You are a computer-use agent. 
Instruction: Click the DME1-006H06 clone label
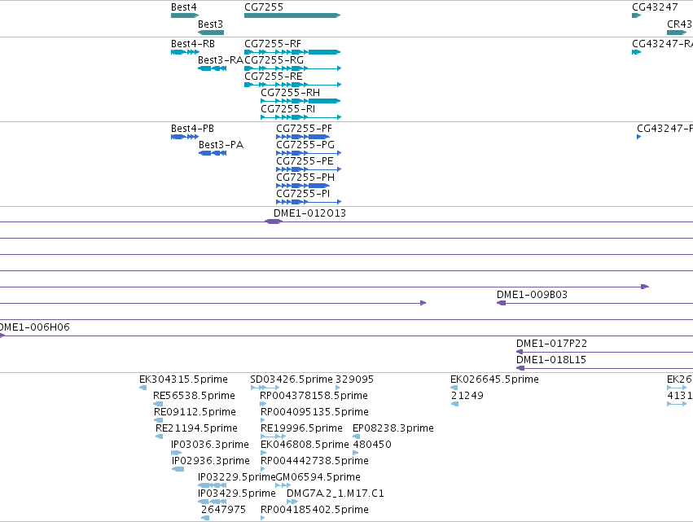tap(34, 327)
